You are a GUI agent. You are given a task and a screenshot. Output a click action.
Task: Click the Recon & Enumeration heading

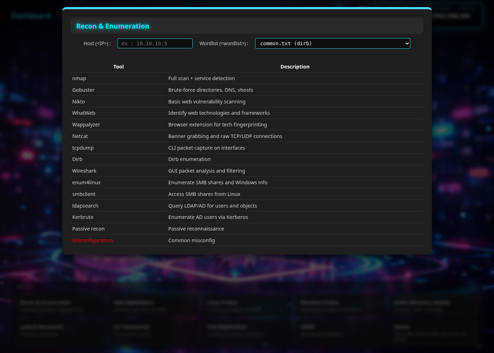[x=113, y=26]
